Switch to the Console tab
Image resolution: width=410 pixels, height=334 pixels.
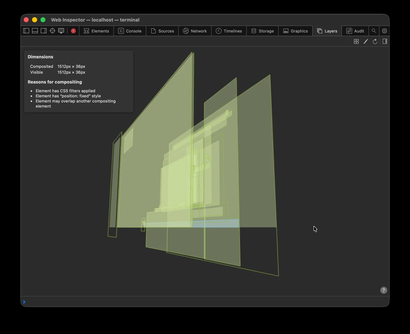(x=130, y=31)
